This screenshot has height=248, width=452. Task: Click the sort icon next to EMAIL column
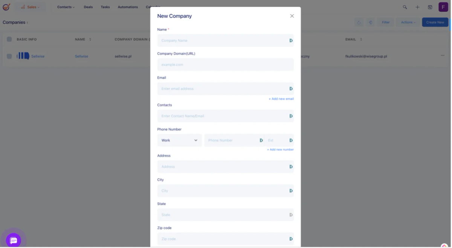click(361, 40)
